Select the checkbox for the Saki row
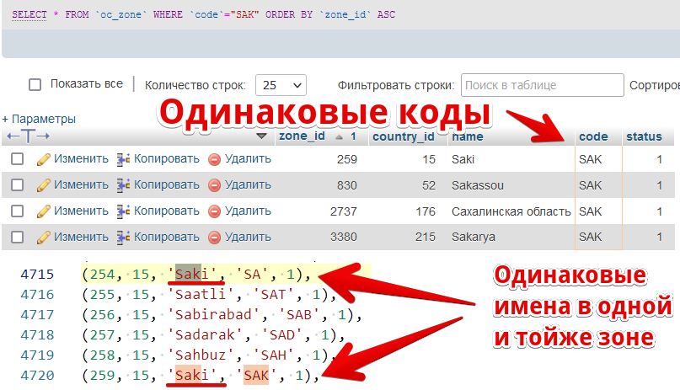The height and width of the screenshot is (390, 680). click(18, 159)
